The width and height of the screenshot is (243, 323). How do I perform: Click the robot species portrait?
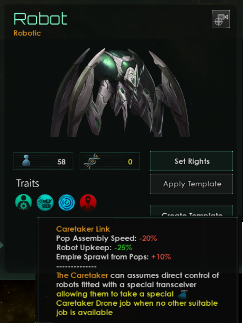coord(120,92)
